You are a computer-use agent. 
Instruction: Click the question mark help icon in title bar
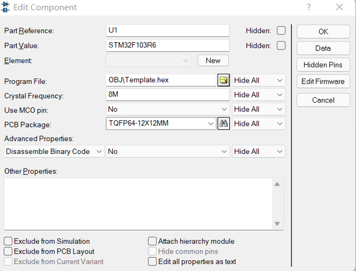309,7
